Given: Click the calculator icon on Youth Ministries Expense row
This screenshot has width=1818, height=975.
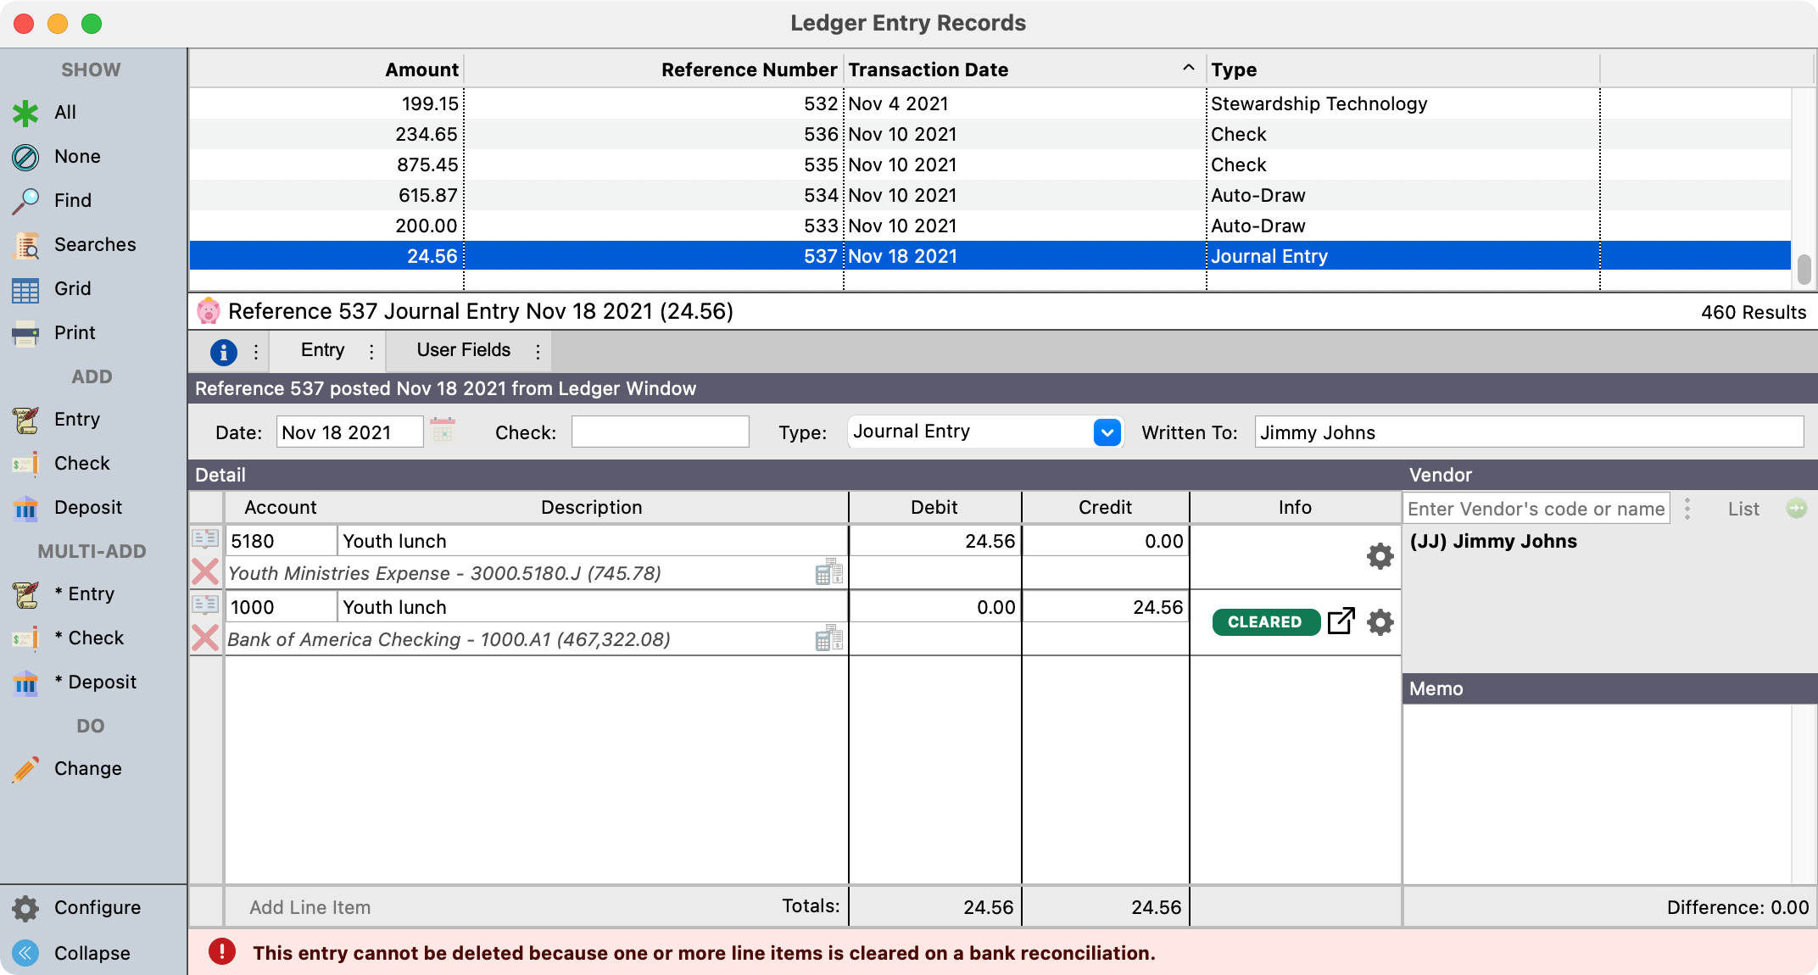Looking at the screenshot, I should [x=828, y=572].
